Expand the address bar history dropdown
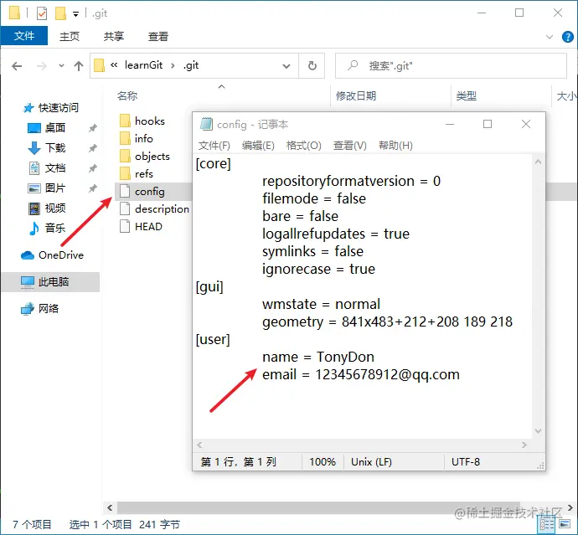Image resolution: width=578 pixels, height=535 pixels. [x=286, y=66]
